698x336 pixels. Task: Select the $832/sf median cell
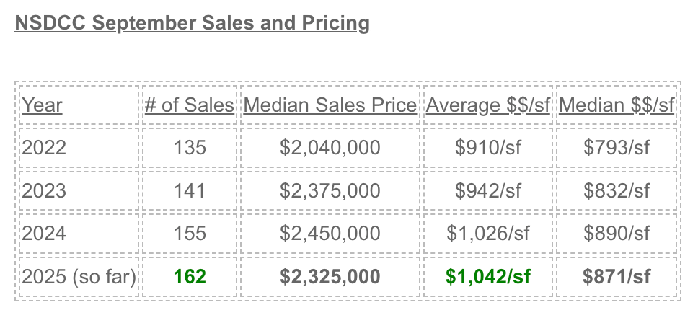(617, 190)
